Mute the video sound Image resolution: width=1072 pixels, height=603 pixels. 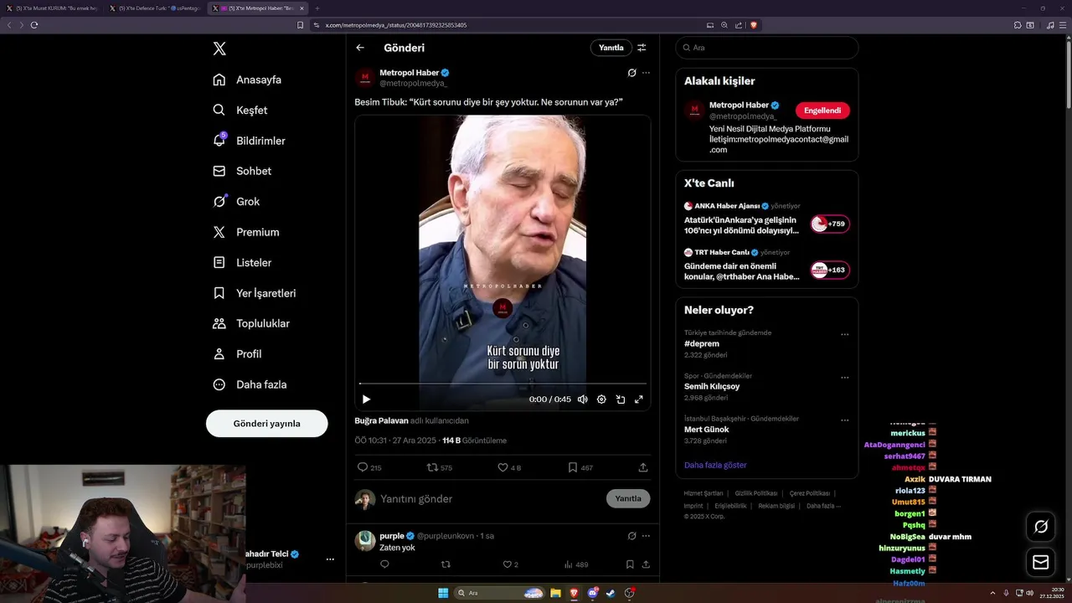(583, 399)
